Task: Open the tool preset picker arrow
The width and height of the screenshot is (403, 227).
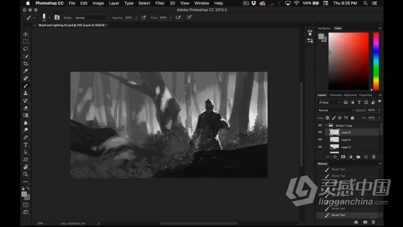Action: click(34, 18)
